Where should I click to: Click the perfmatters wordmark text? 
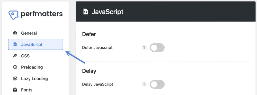coord(42,14)
